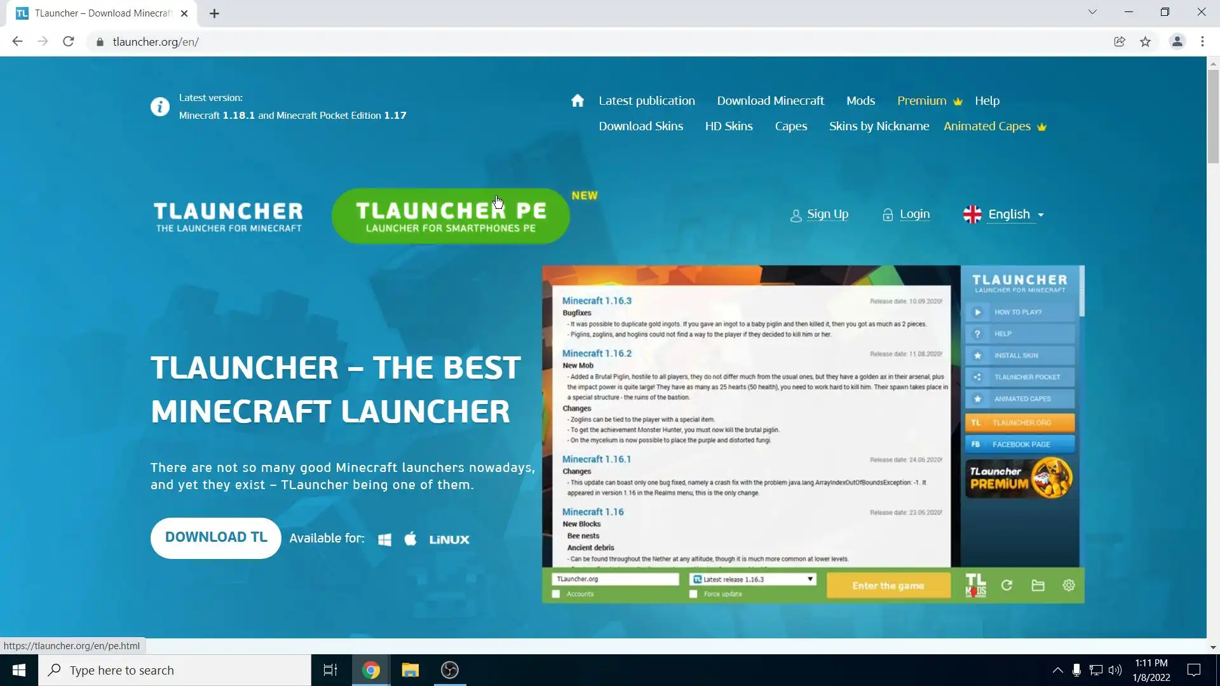
Task: Click the Apple platform icon
Action: (x=410, y=539)
